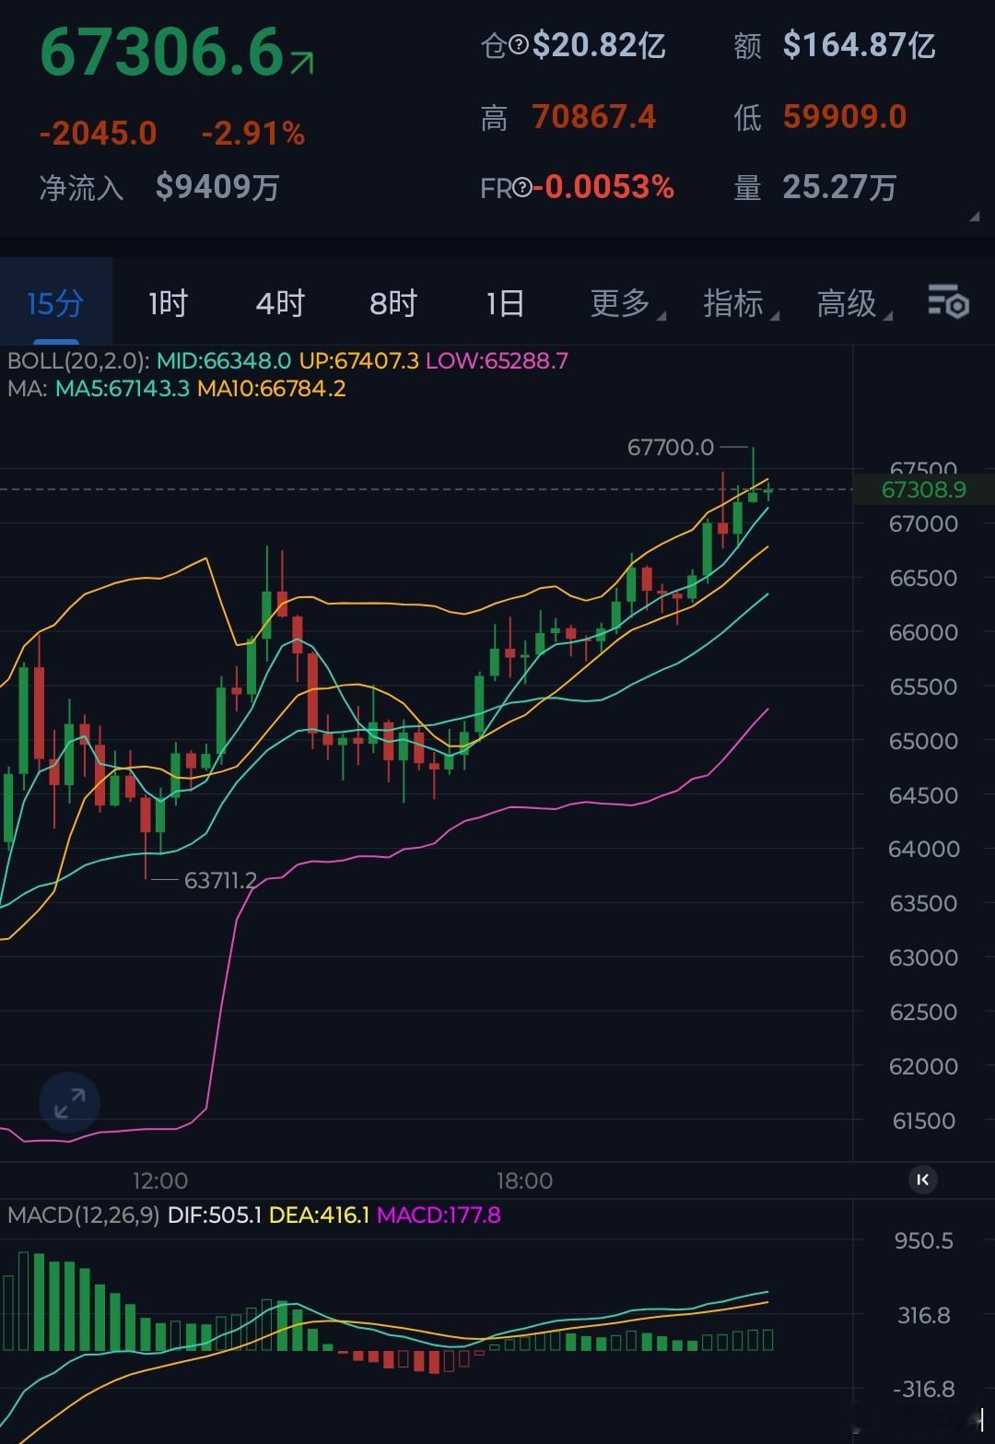Viewport: 995px width, 1444px height.
Task: Switch to 1日 timeframe
Action: (x=505, y=302)
